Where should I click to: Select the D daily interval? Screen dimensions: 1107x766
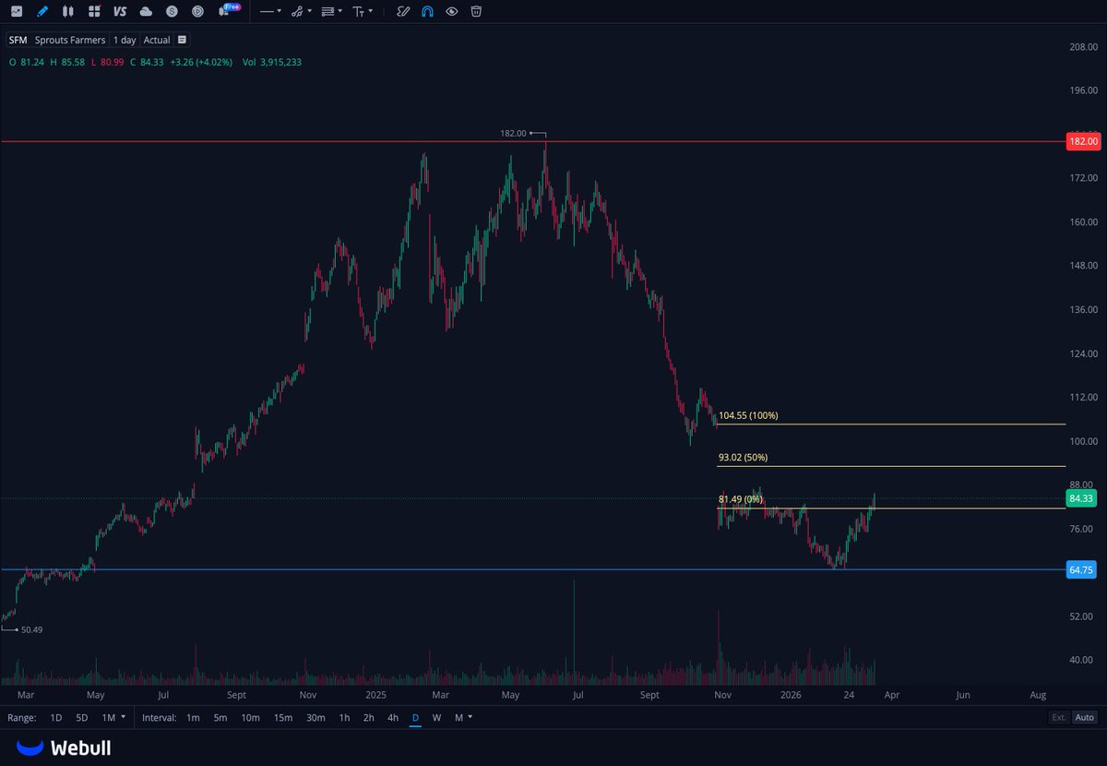click(415, 717)
